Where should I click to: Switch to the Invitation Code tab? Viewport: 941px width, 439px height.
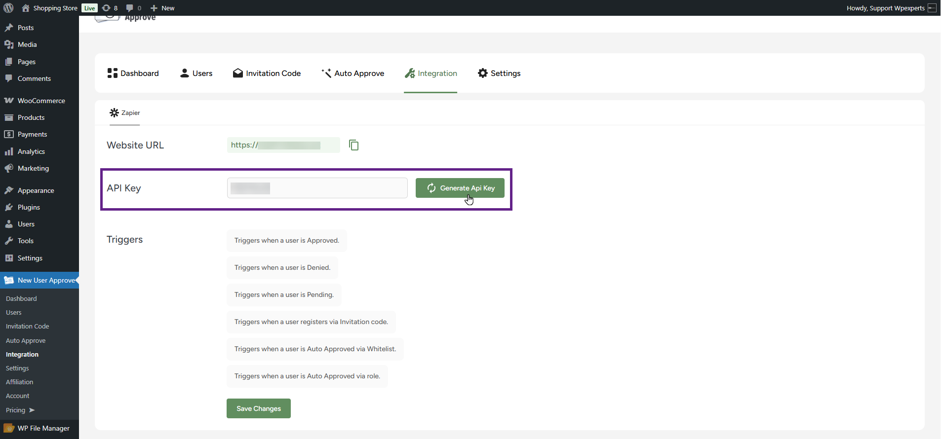click(267, 73)
